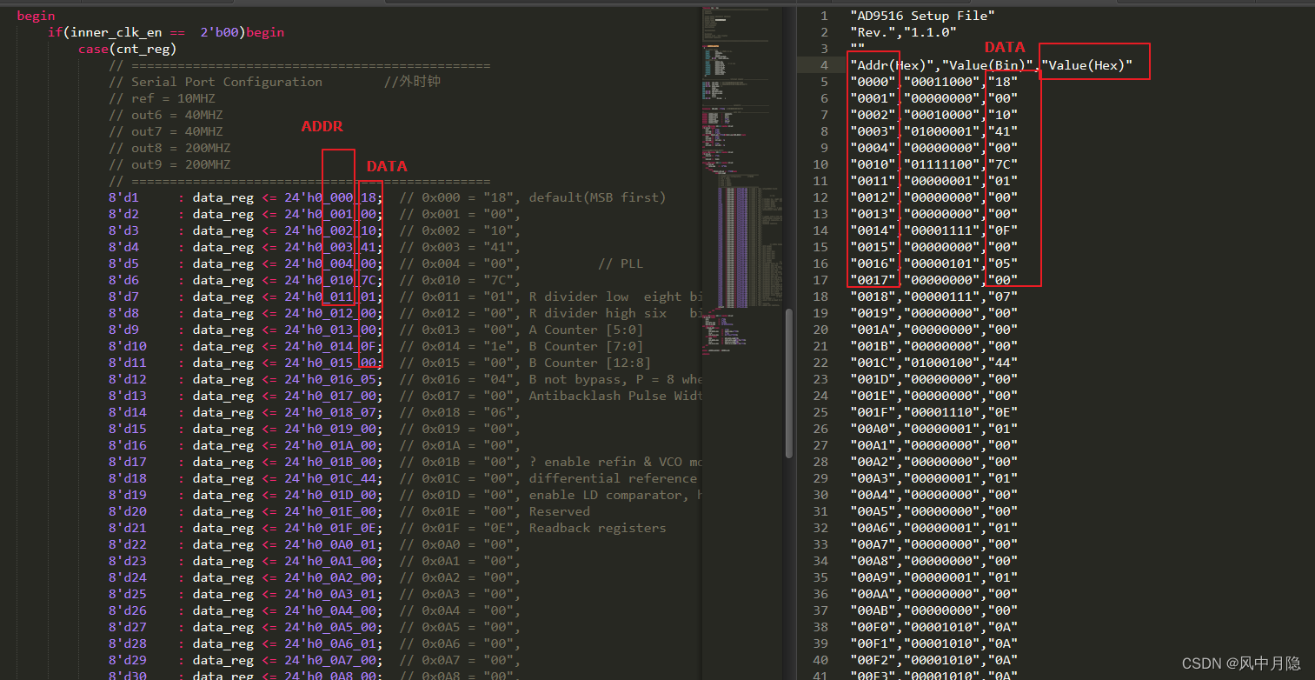Click the "// ref = 10MHZ" comment
The height and width of the screenshot is (680, 1315).
(162, 98)
